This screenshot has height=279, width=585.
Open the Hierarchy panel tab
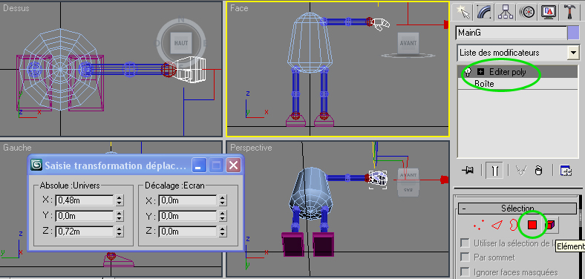pyautogui.click(x=505, y=12)
